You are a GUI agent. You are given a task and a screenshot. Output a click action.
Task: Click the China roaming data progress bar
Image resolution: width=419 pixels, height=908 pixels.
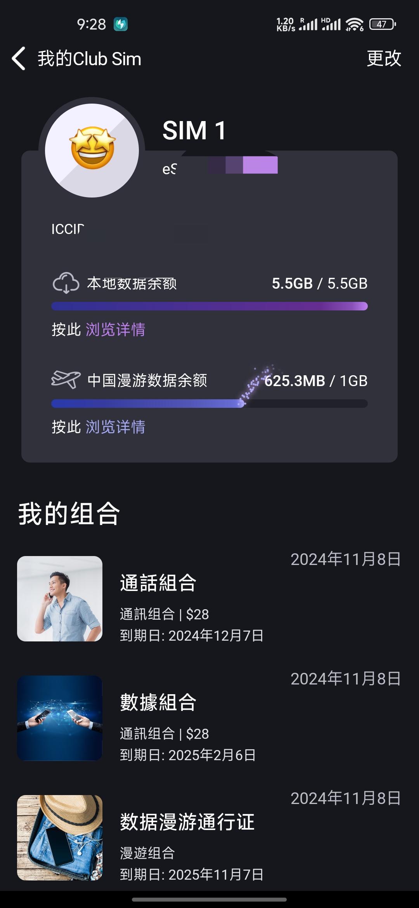(209, 404)
